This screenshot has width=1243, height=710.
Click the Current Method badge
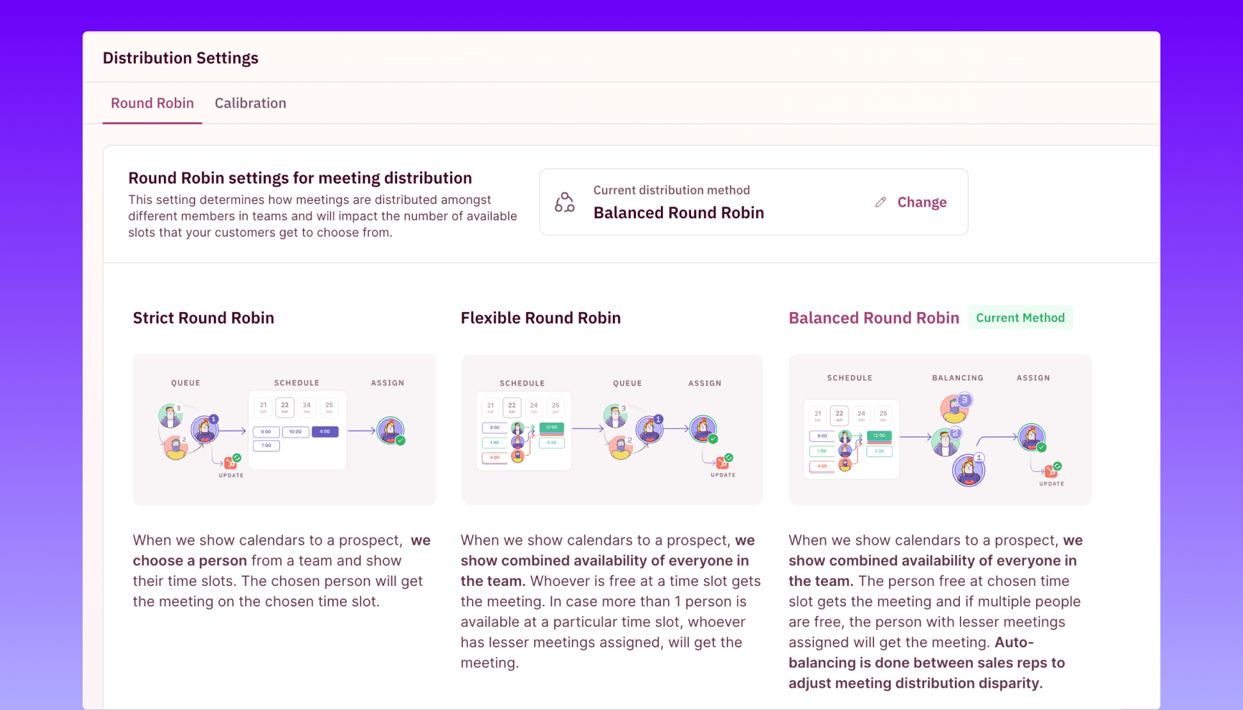click(x=1020, y=318)
